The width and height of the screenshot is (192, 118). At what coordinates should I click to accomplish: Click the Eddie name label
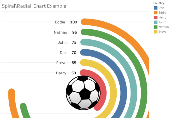pyautogui.click(x=60, y=22)
